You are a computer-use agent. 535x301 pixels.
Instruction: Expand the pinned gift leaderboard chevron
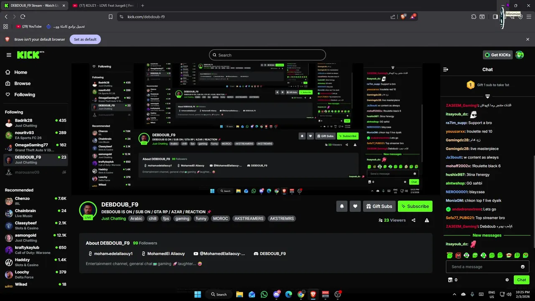[487, 97]
